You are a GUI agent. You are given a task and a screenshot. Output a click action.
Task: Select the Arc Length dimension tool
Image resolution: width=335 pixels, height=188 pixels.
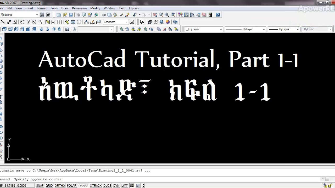[x=9, y=22]
